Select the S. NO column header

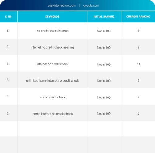tap(8, 17)
